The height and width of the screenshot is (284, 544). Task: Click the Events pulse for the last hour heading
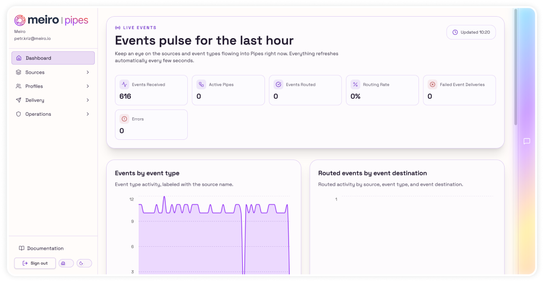(x=204, y=40)
